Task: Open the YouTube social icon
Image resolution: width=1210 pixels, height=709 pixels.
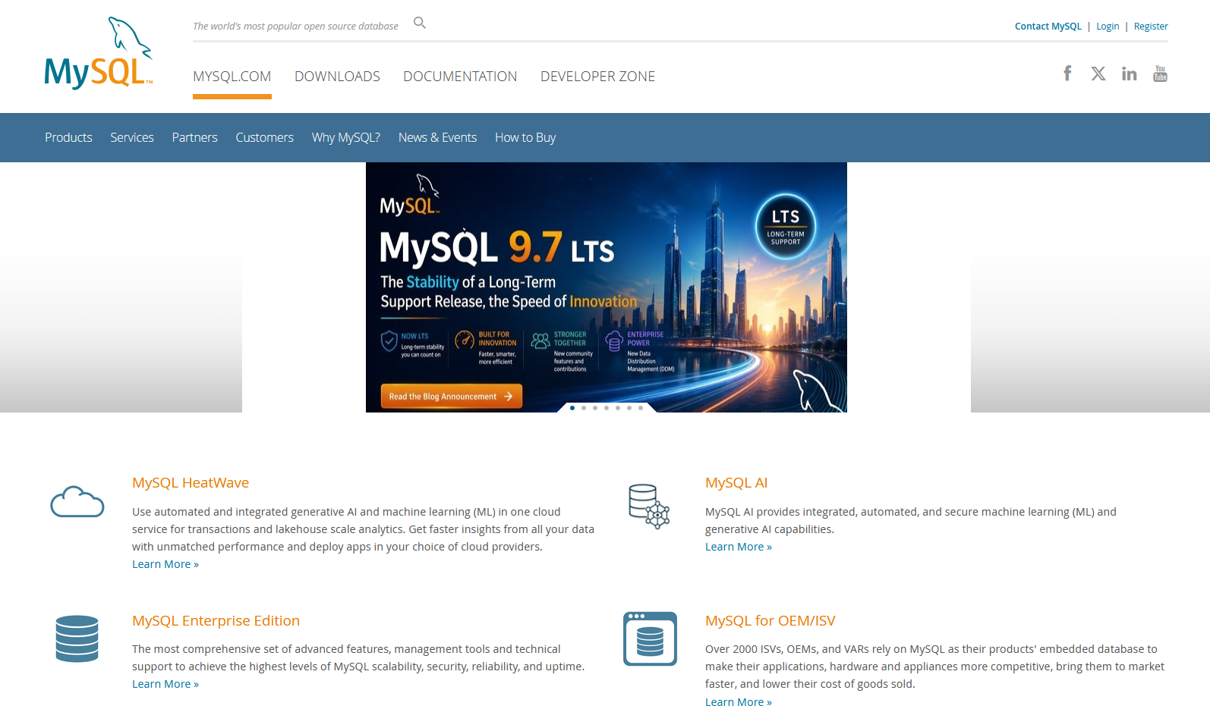Action: (1160, 73)
